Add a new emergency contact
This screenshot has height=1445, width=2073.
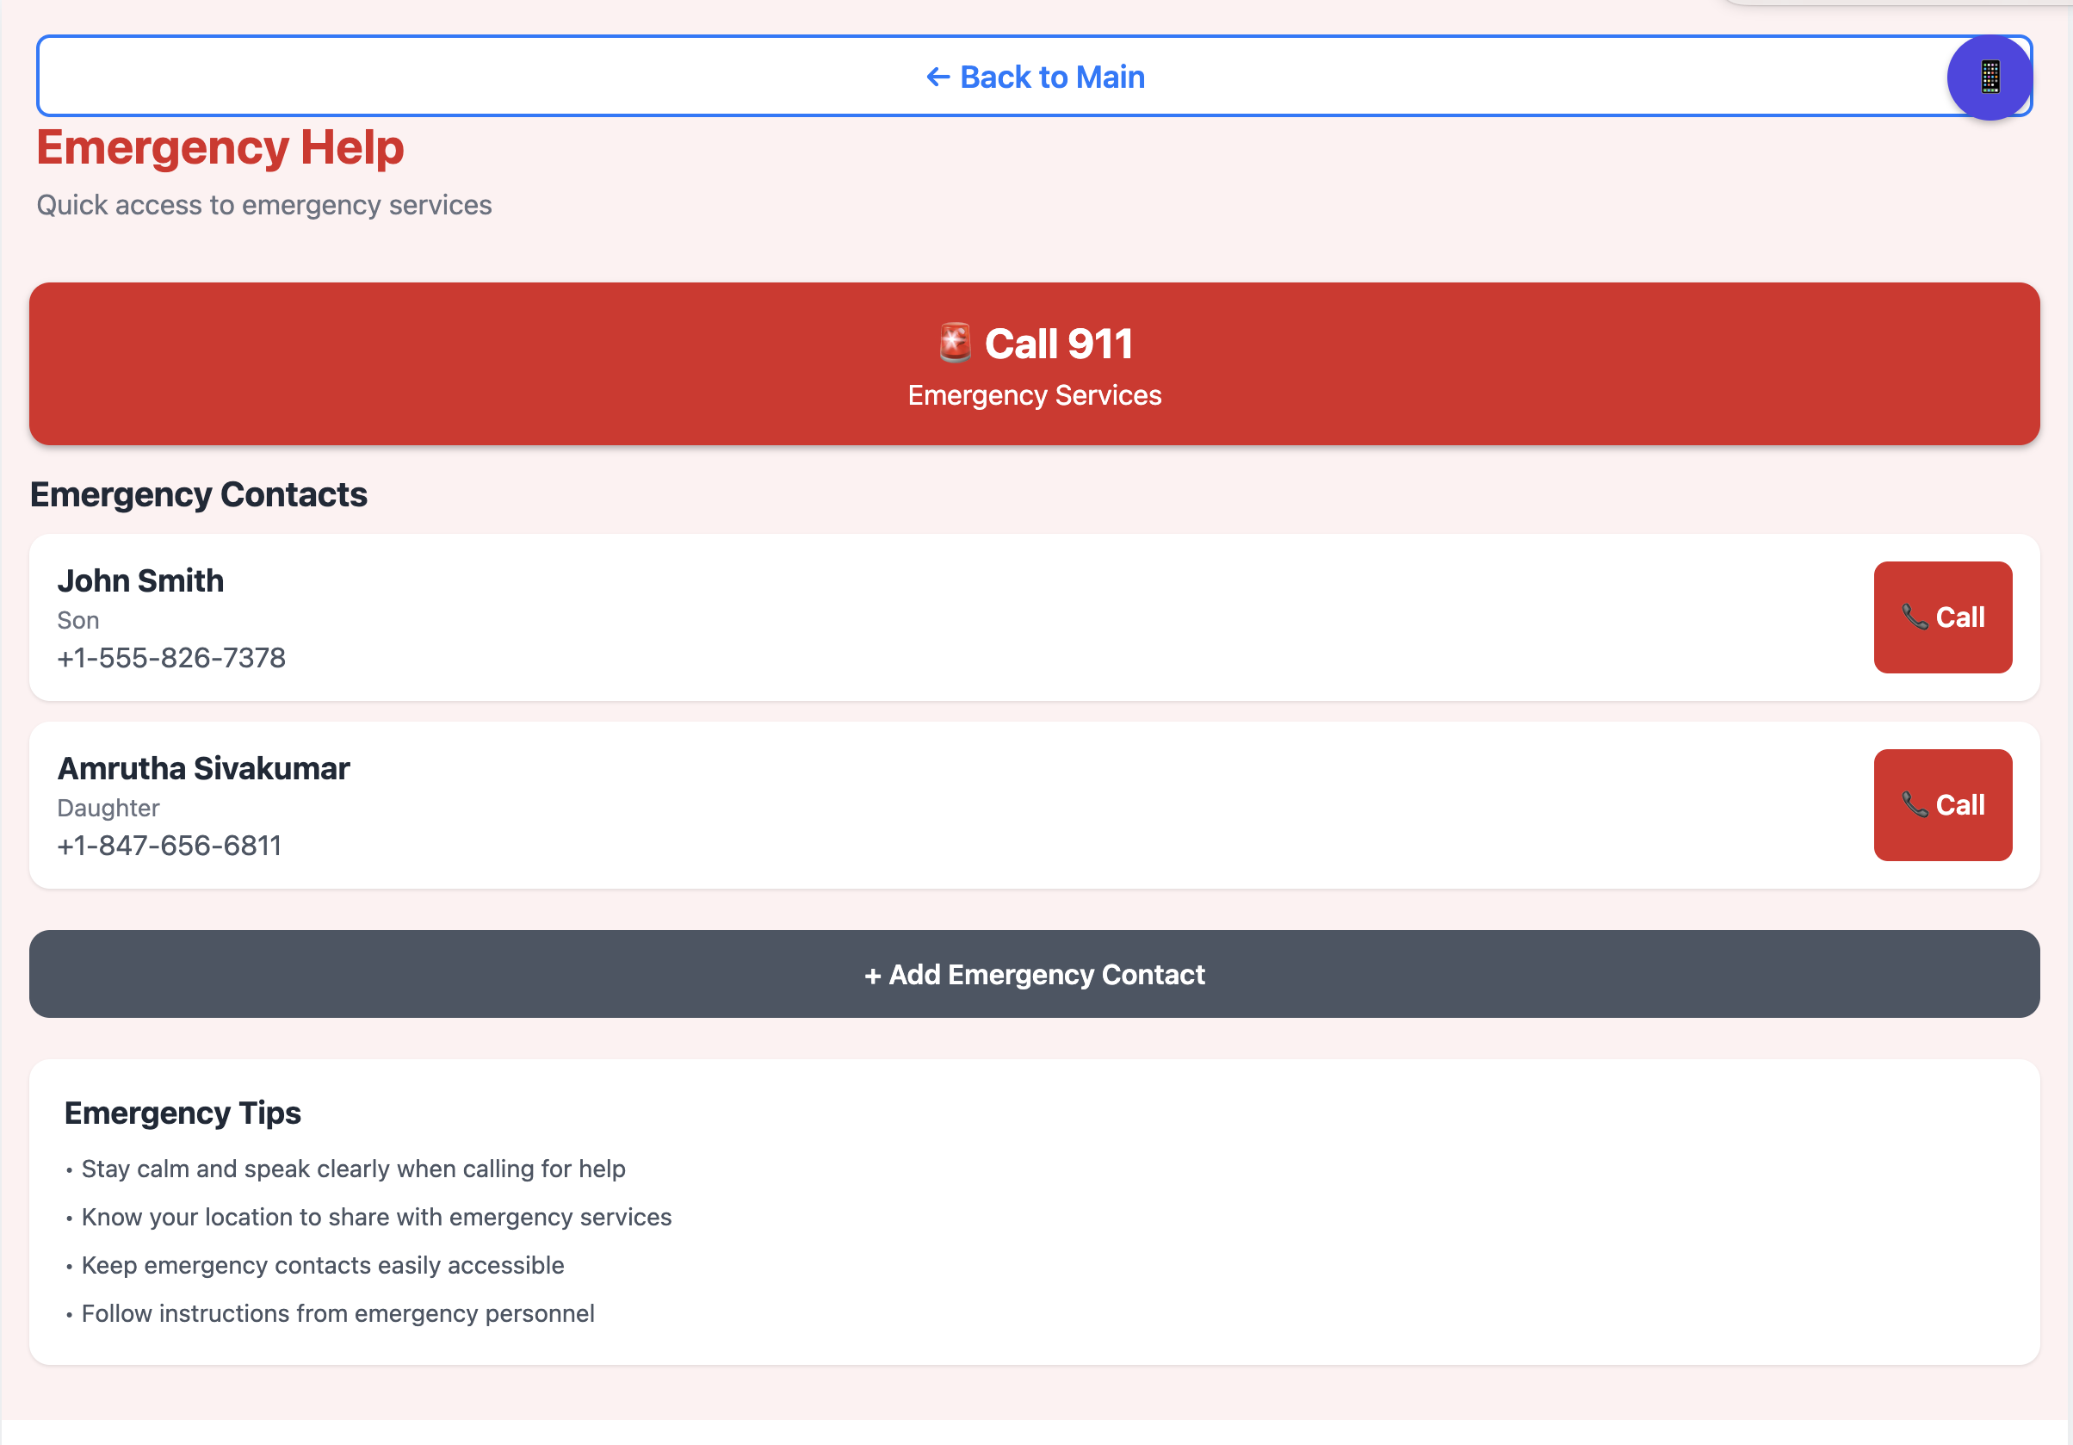coord(1035,975)
